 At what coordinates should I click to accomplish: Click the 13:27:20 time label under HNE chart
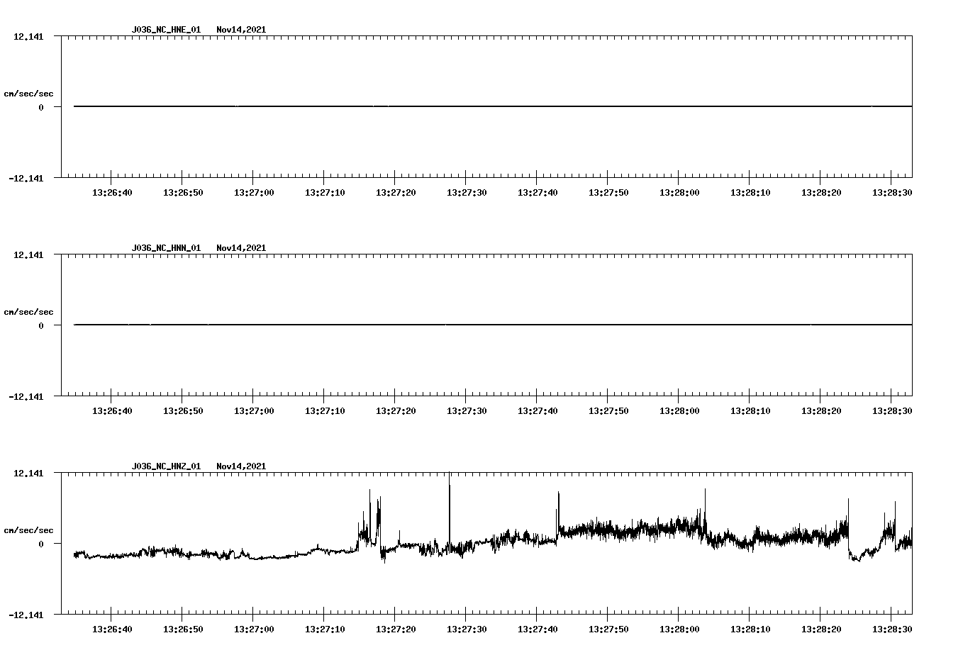(x=396, y=192)
